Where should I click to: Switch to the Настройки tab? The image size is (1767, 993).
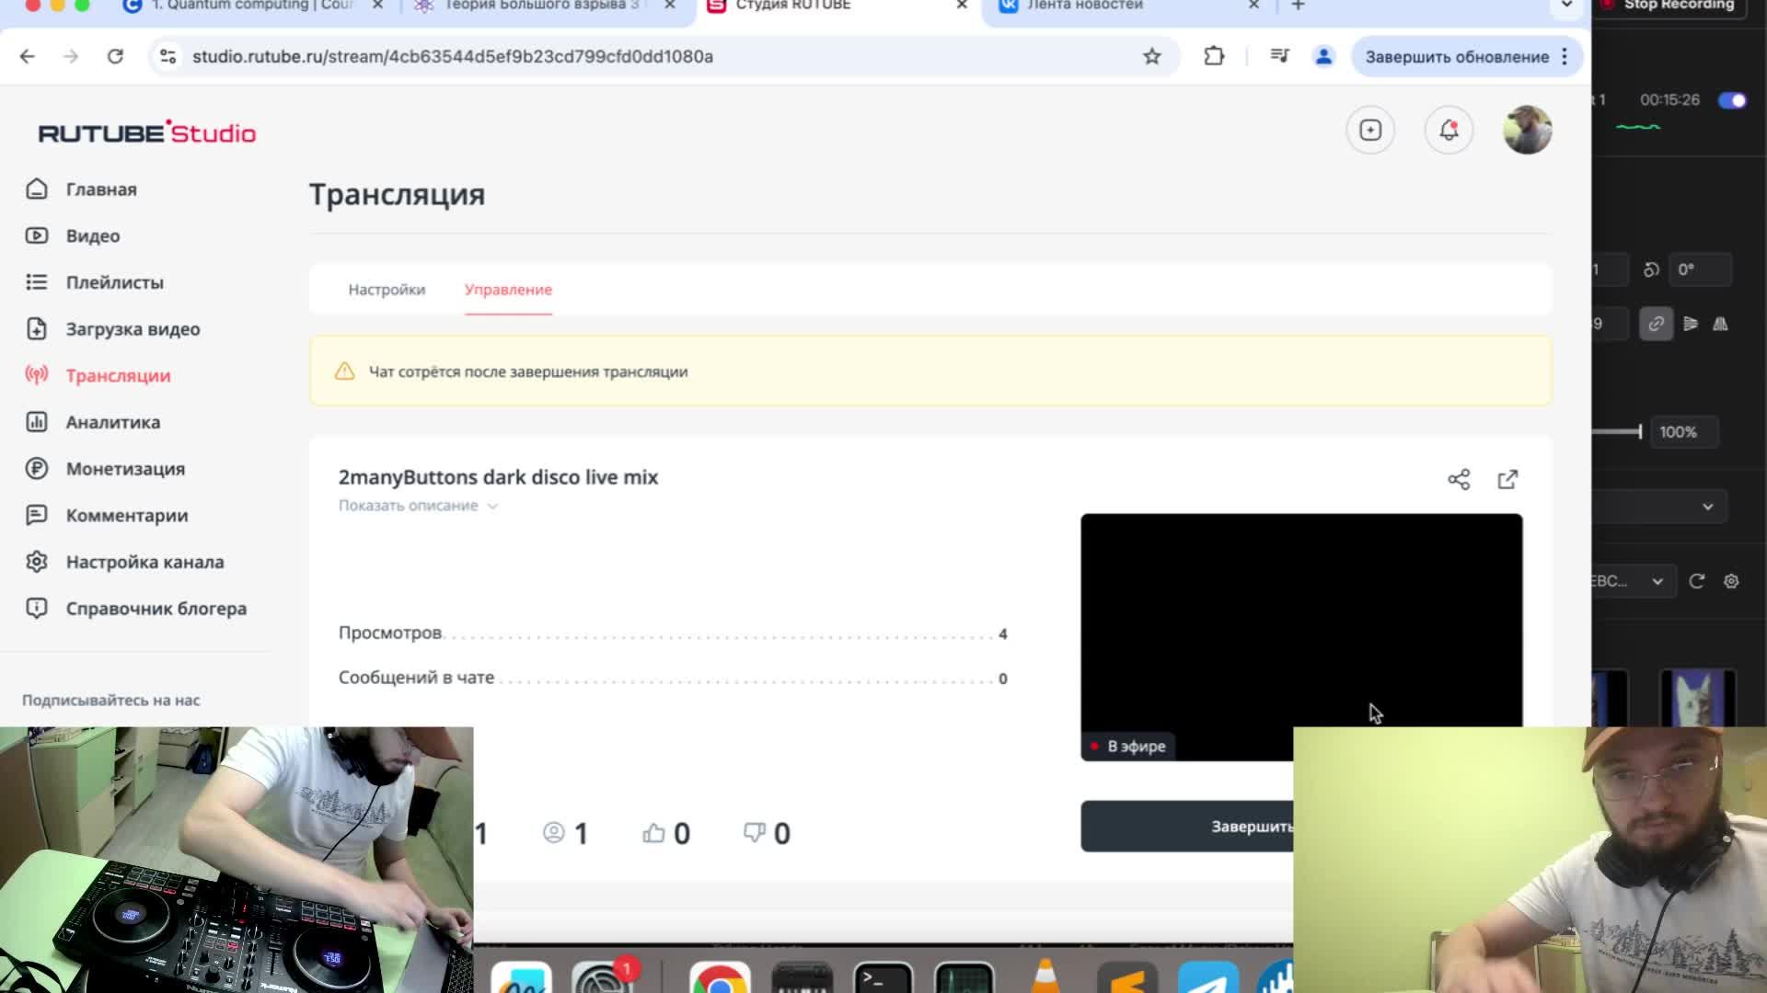tap(387, 290)
